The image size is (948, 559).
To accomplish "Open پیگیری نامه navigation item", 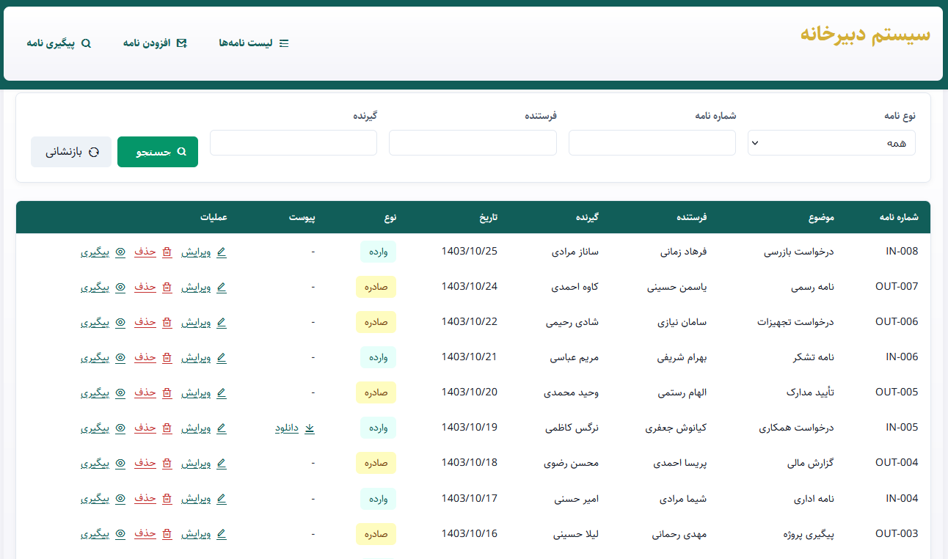I will (x=59, y=43).
